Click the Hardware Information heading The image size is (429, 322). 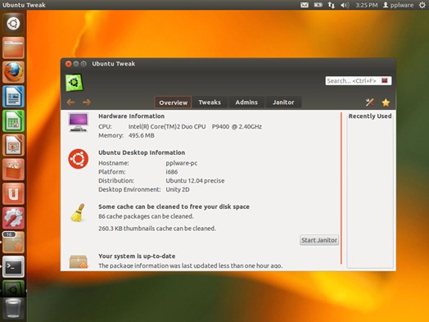(x=131, y=116)
